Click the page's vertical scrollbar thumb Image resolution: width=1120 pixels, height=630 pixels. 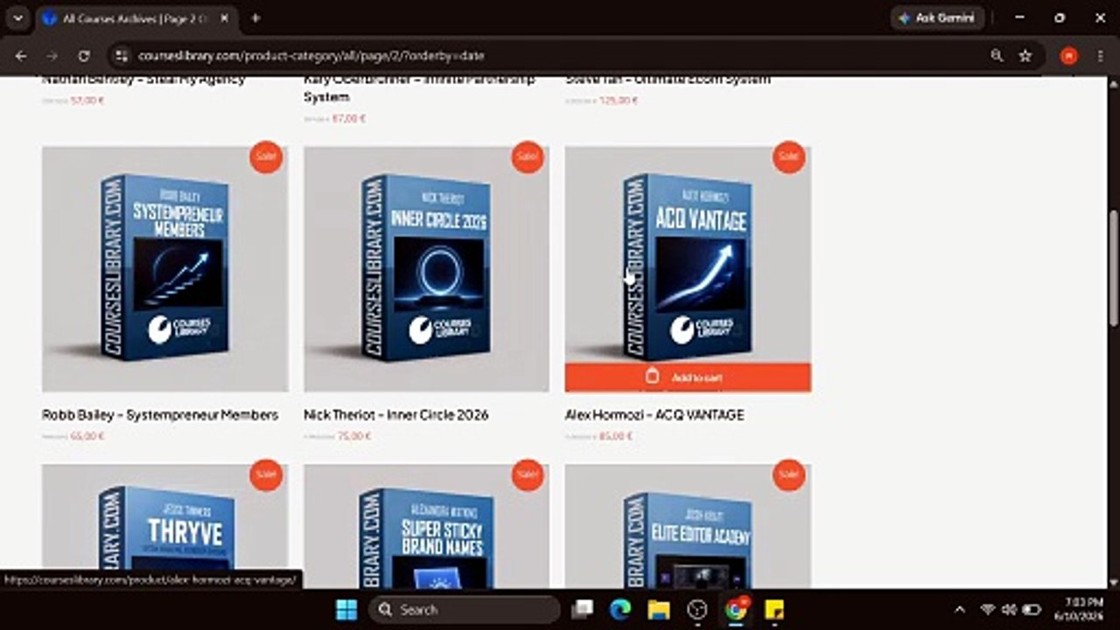click(x=1113, y=269)
